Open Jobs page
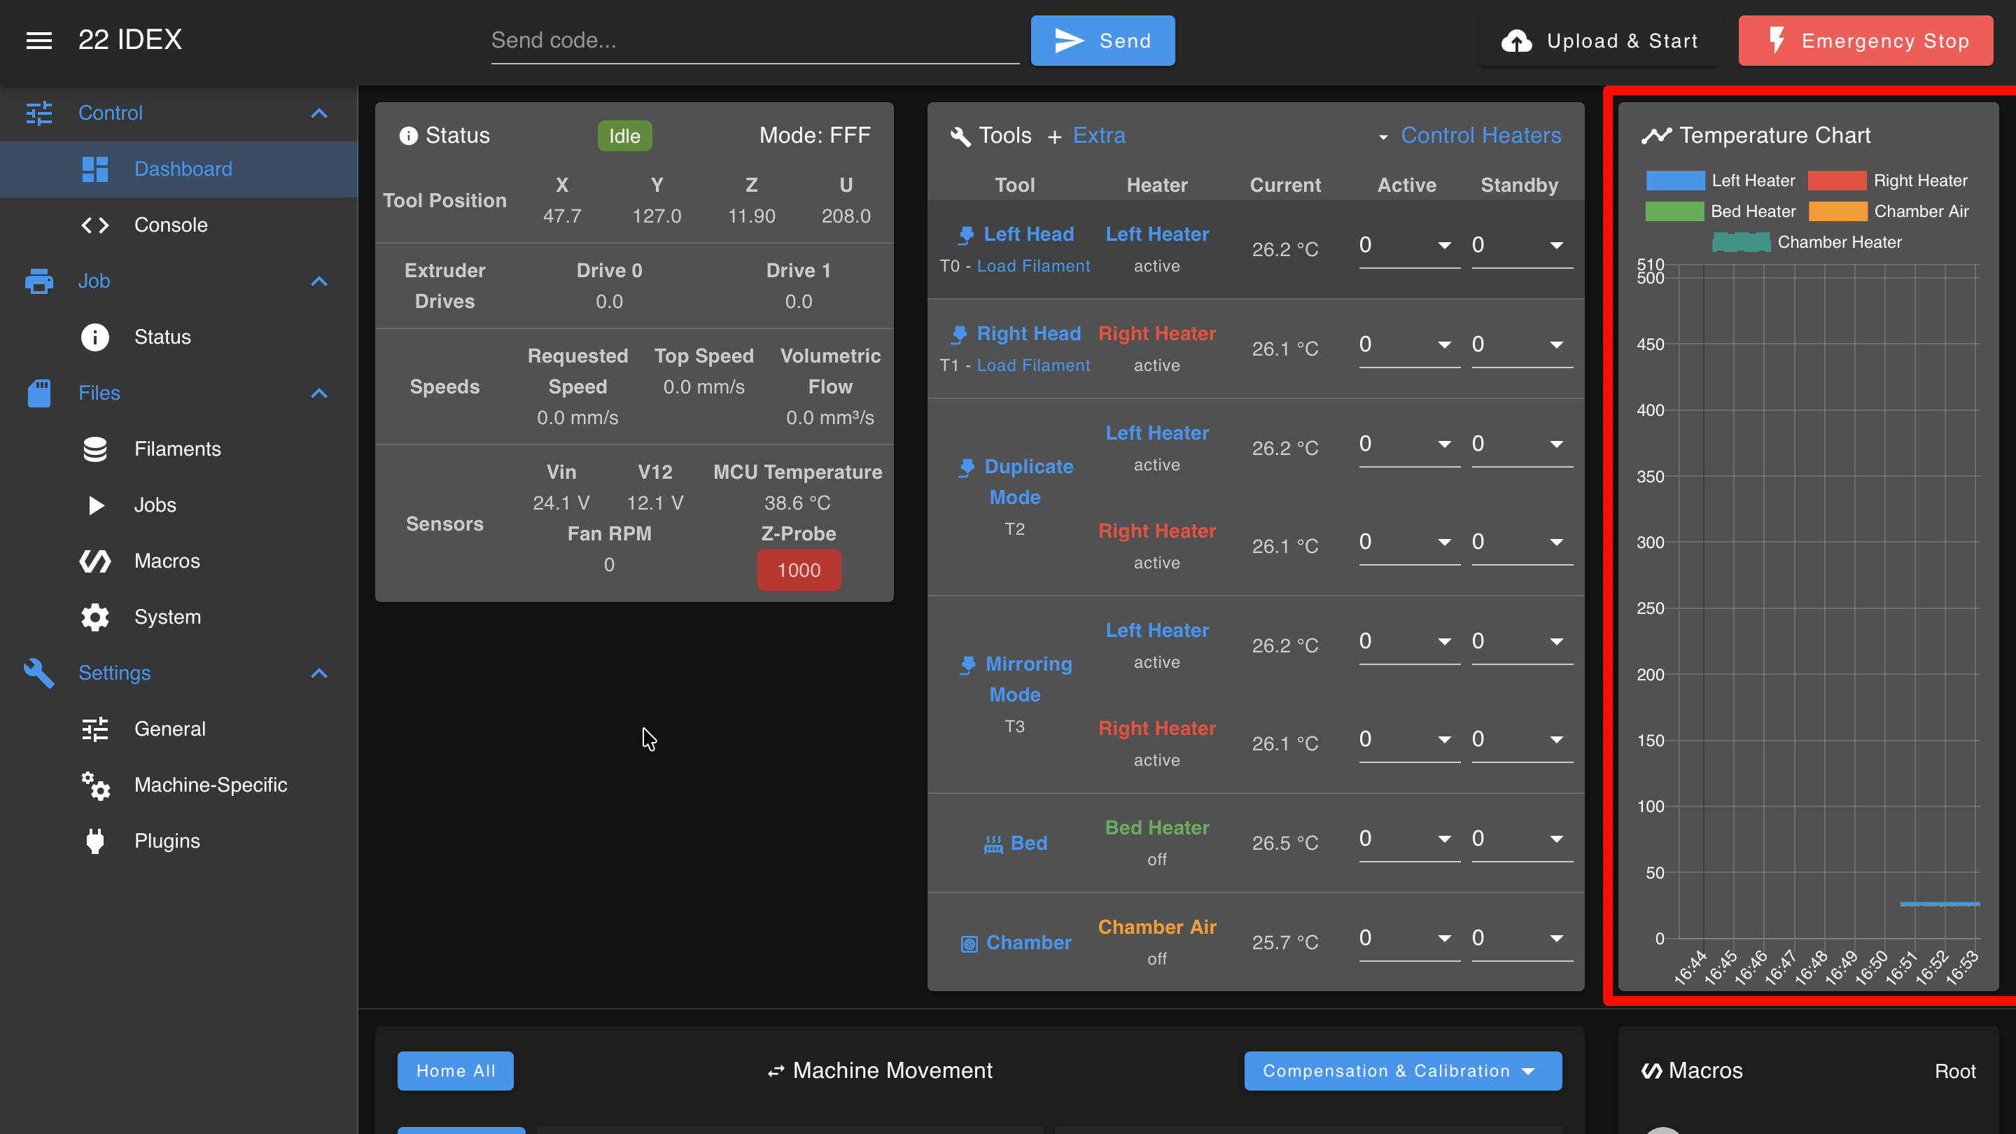The image size is (2016, 1134). coord(179,505)
